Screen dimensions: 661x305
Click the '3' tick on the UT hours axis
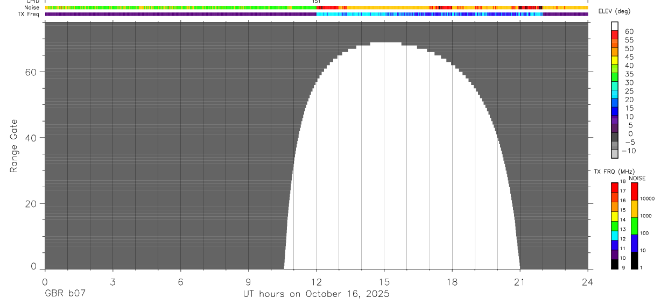(x=112, y=281)
